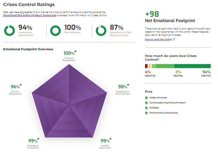Click the checkmark icon beside Helps Innovate

146,98
